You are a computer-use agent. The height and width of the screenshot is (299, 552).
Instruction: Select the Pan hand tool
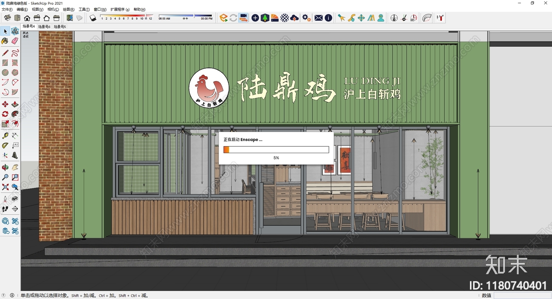pos(15,168)
